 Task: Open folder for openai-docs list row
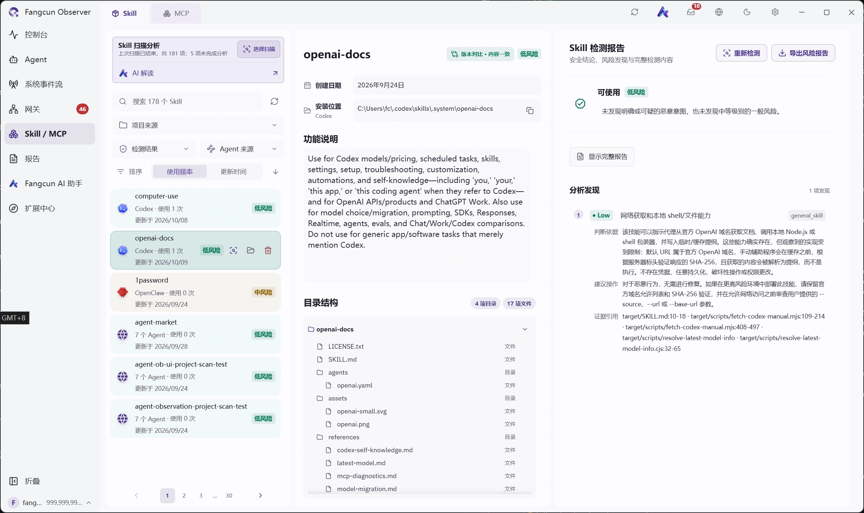click(251, 251)
